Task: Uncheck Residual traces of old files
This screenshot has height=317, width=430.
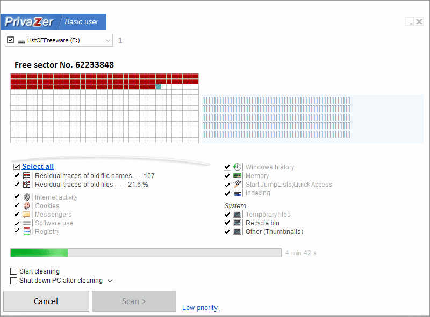Action: pyautogui.click(x=17, y=184)
